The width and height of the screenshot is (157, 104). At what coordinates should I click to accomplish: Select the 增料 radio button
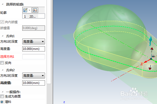coord(2,102)
